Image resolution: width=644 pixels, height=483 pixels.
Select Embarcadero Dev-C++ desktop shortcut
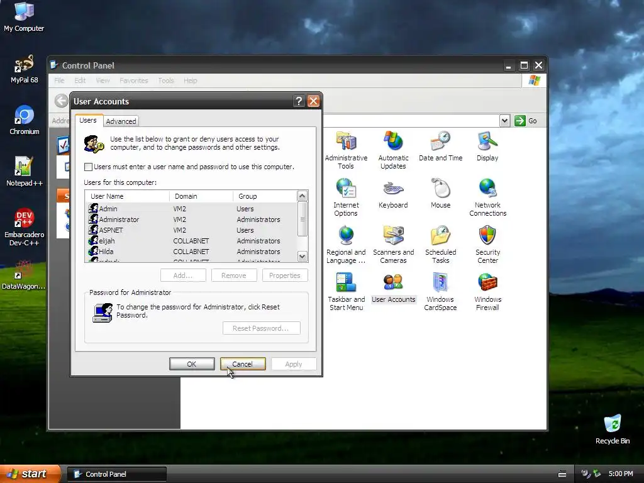[x=25, y=227]
